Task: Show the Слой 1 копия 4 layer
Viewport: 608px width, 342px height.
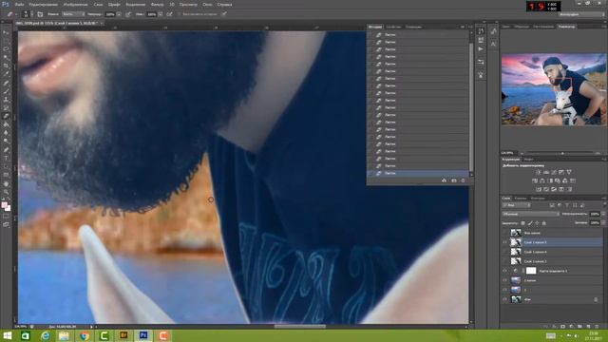Action: pyautogui.click(x=504, y=252)
